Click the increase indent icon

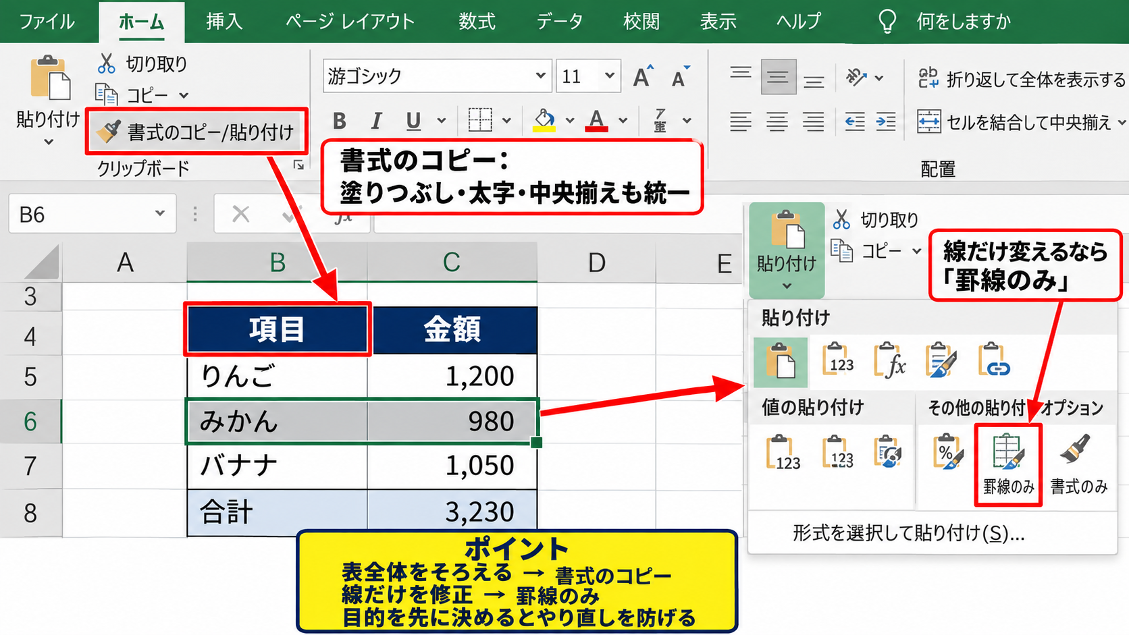pyautogui.click(x=886, y=121)
